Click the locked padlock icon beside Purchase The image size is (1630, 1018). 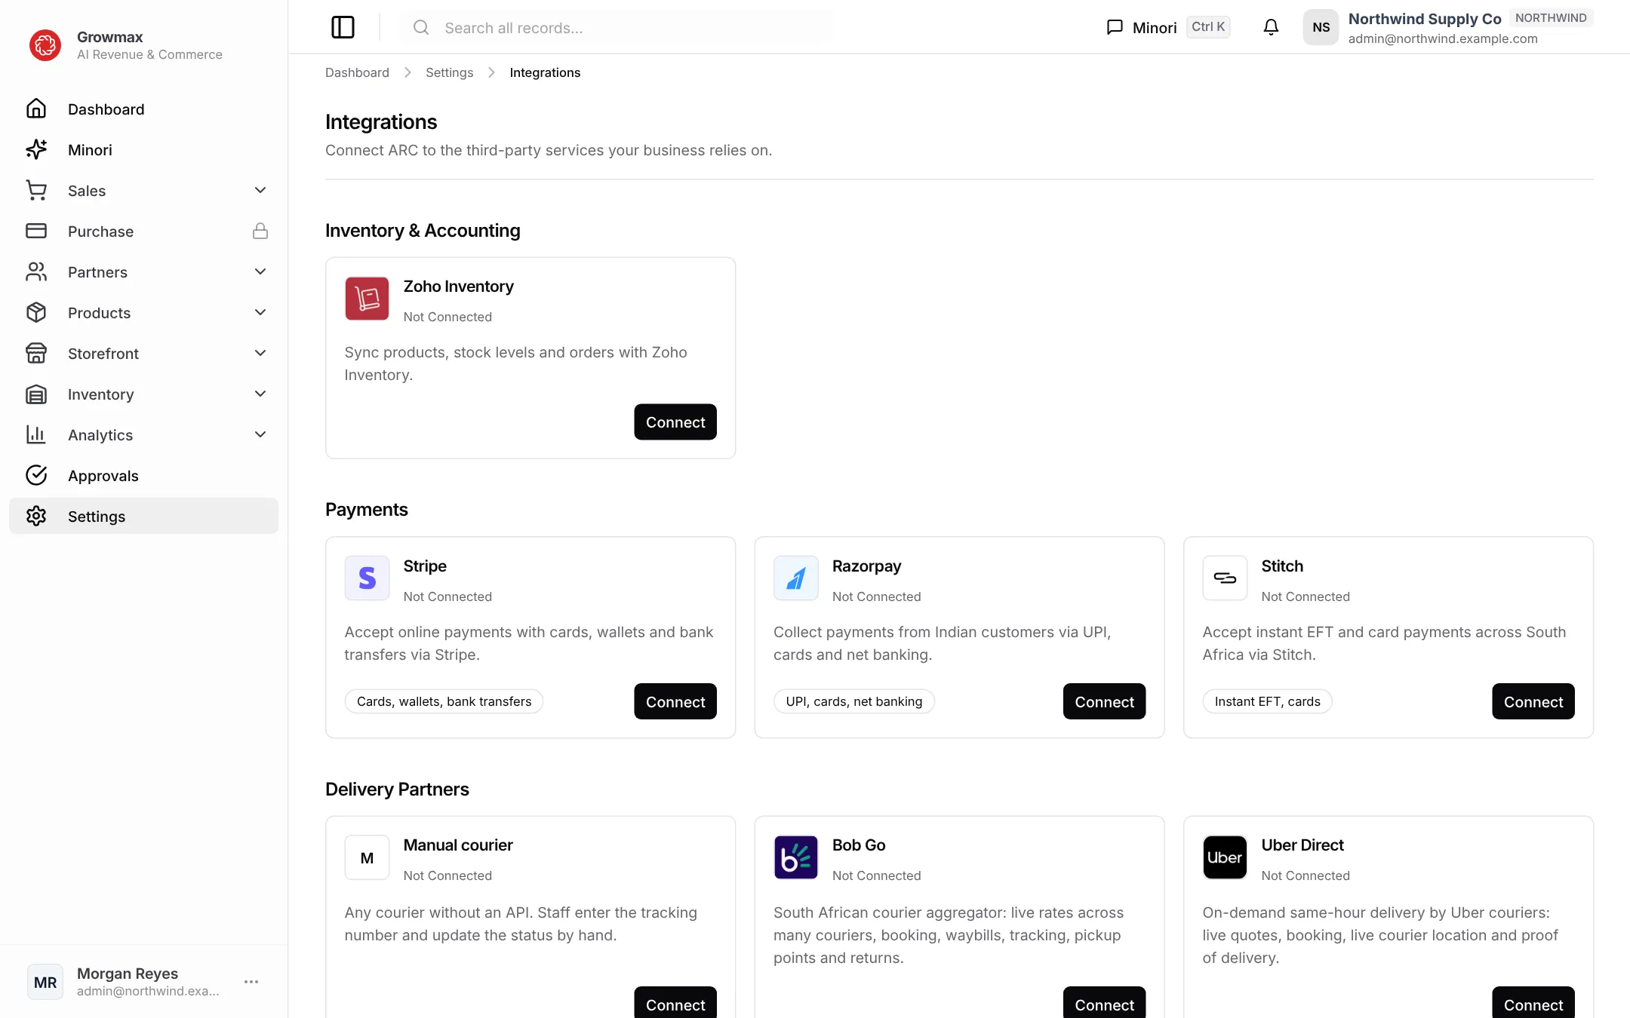pos(260,231)
